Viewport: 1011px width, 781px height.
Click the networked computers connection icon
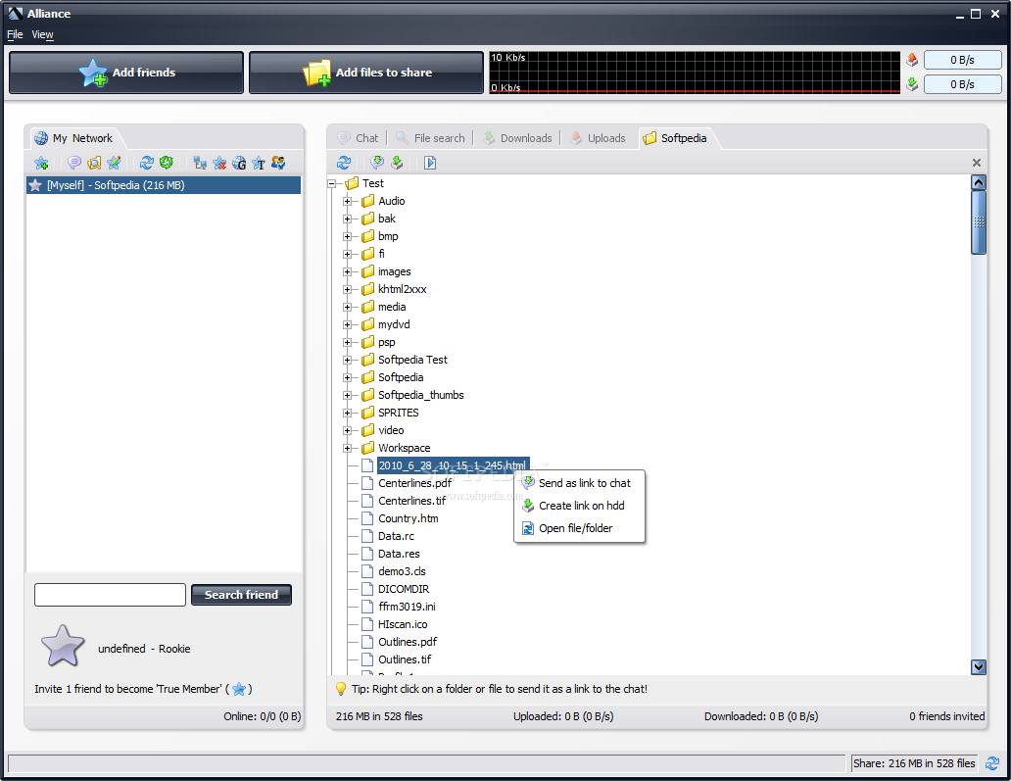click(x=200, y=164)
